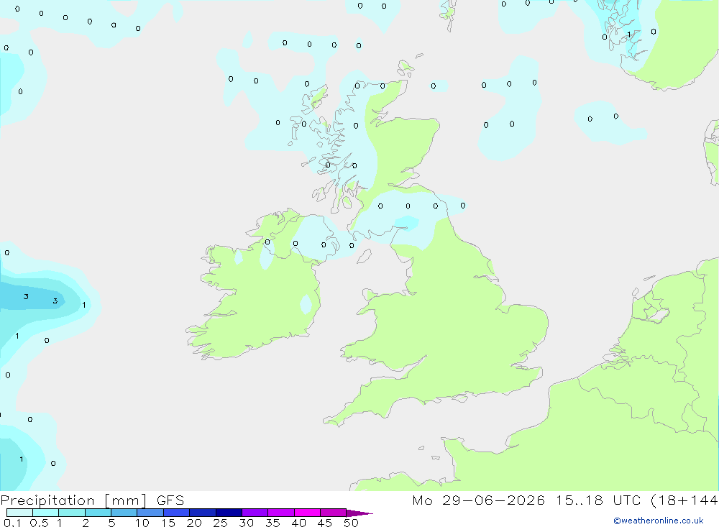719x527 pixels.
Task: Select the 40–45 mm magenta legend swatch
Action: pos(307,513)
